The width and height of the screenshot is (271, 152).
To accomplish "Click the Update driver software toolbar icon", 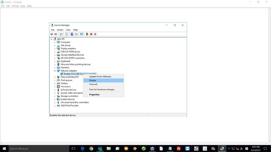I will click(87, 34).
